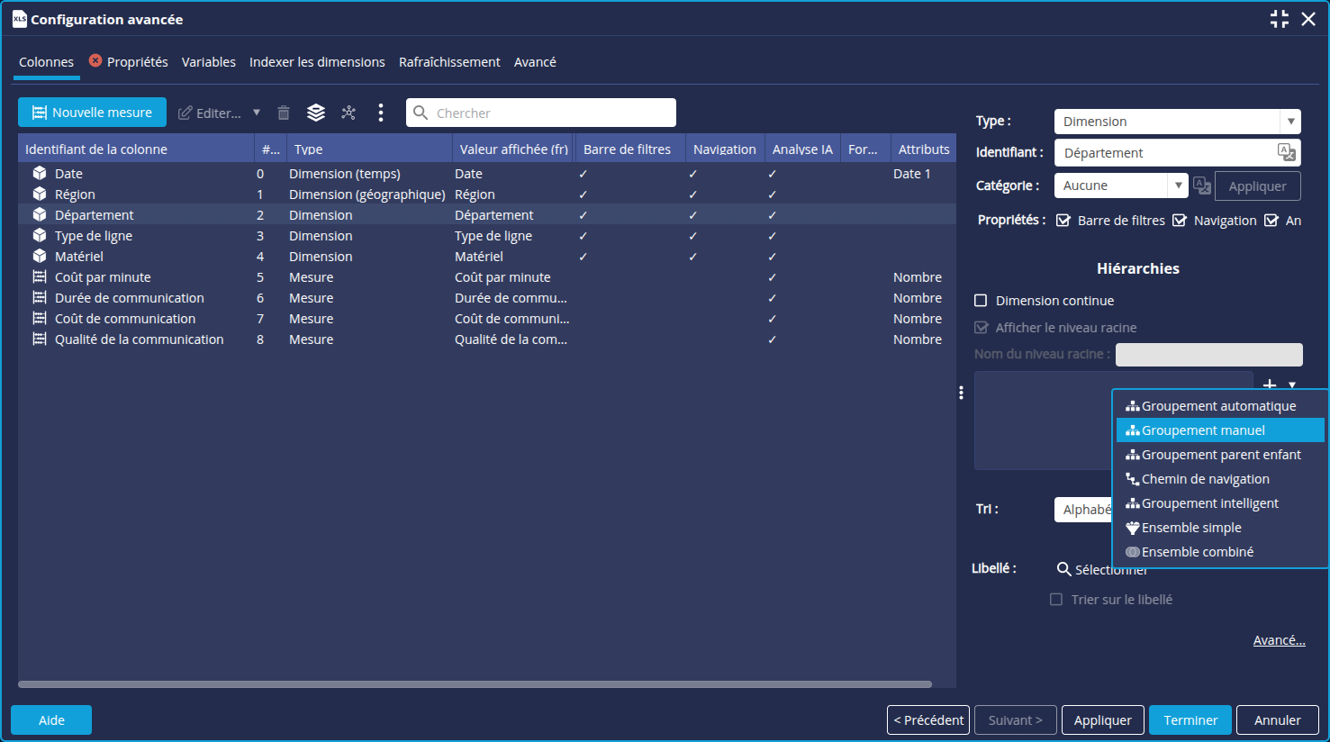
Task: Enable the Dimension continue checkbox
Action: 982,301
